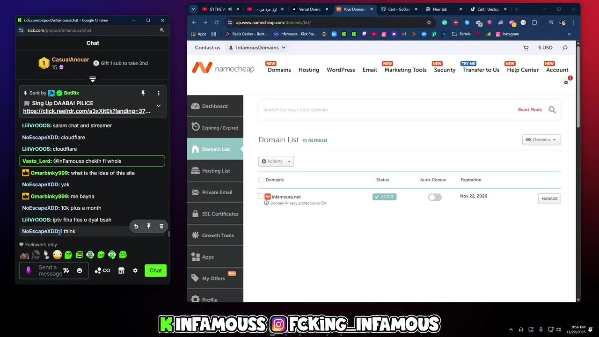Screen dimensions: 599x337
Task: Open the chat settings gear
Action: click(135, 271)
